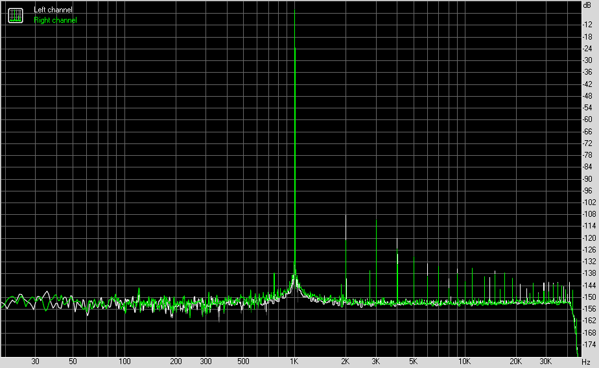Click the '-174' dB scale value
The width and height of the screenshot is (599, 368).
point(589,345)
